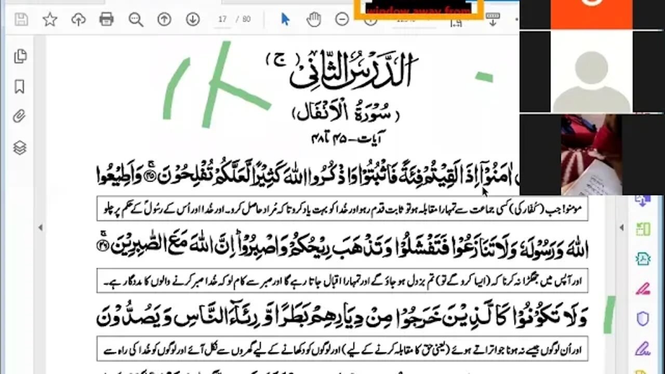Image resolution: width=665 pixels, height=374 pixels.
Task: Click the third Urdu translation box
Action: point(342,349)
